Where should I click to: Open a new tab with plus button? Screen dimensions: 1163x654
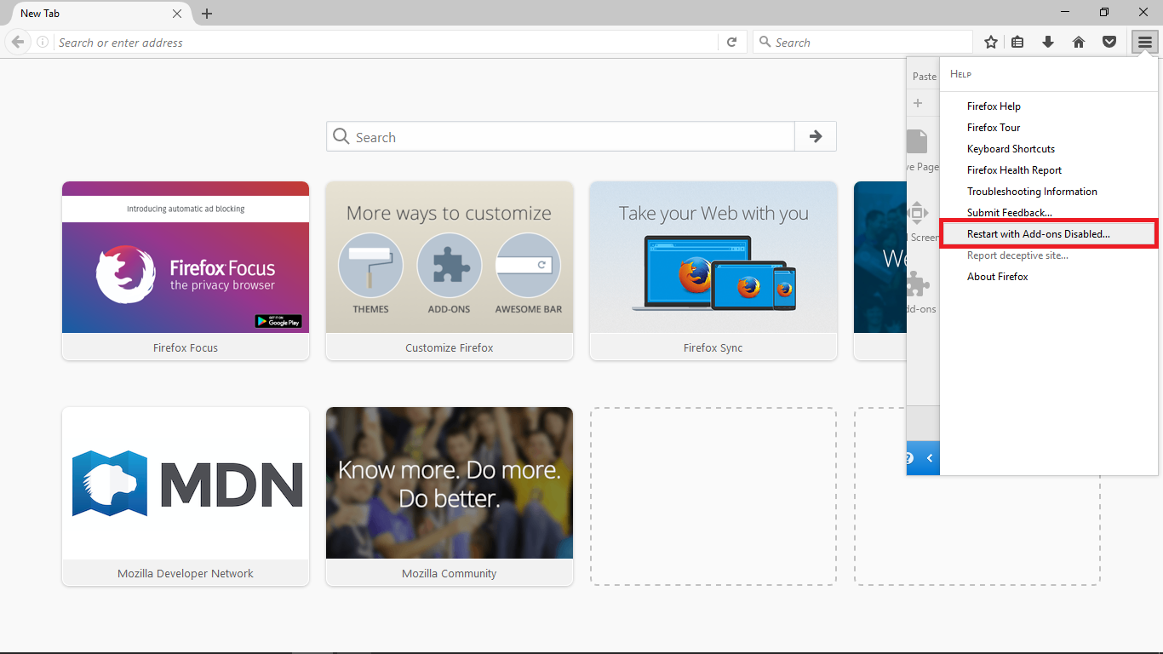(x=207, y=14)
